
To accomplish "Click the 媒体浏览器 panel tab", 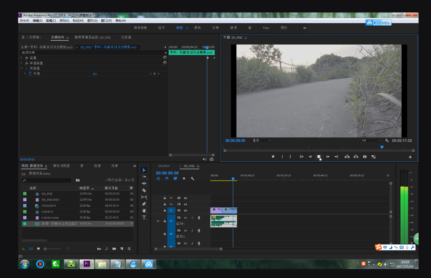I will (61, 166).
